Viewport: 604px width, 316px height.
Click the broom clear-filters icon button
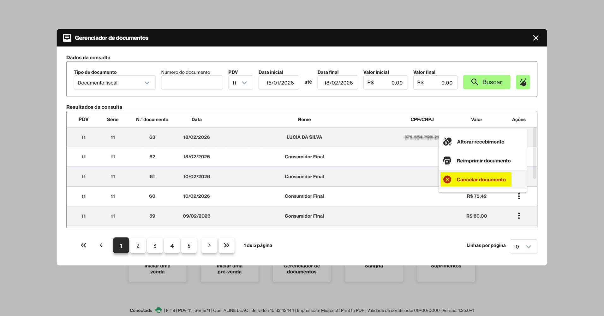click(x=523, y=82)
